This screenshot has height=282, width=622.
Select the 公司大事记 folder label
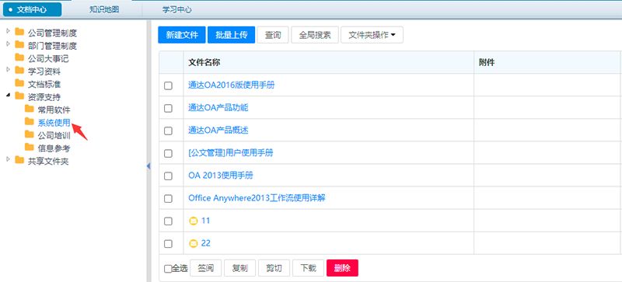tap(48, 59)
